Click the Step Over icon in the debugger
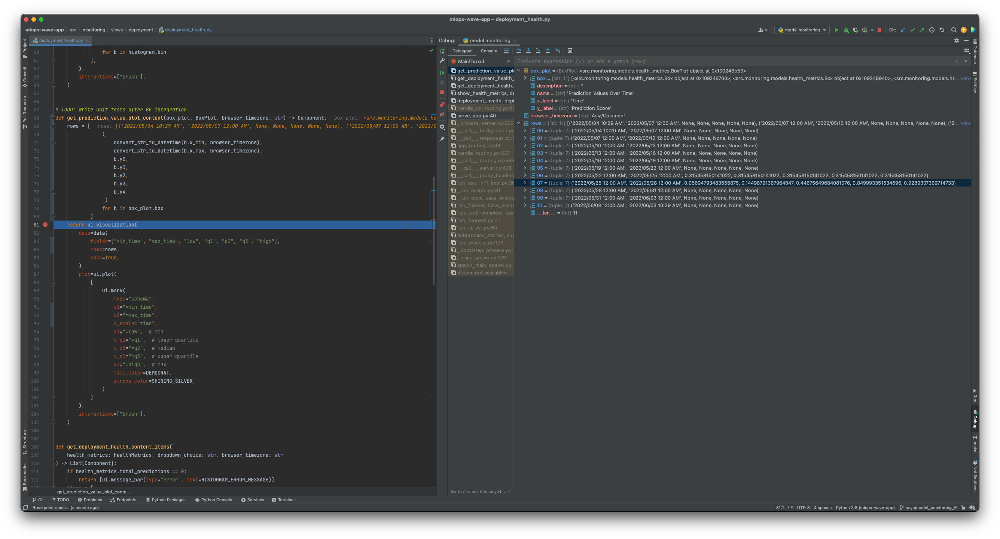The height and width of the screenshot is (539, 1000). 519,50
